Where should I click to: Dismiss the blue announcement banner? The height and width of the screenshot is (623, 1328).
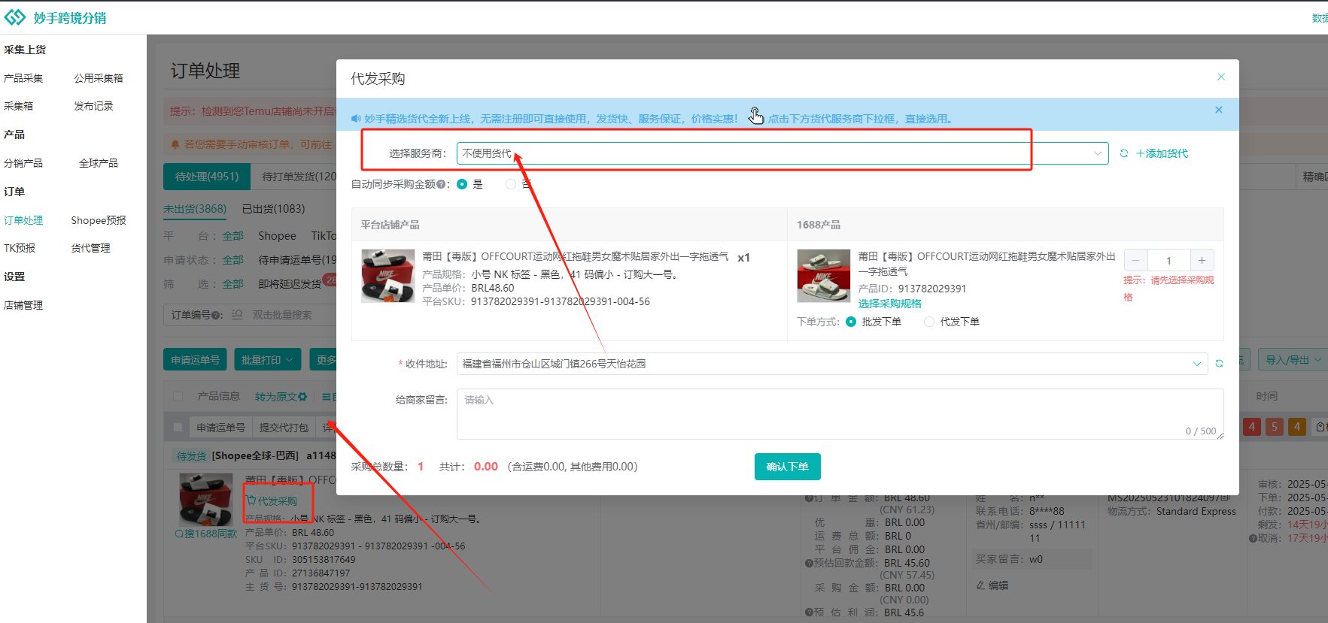[x=1219, y=110]
